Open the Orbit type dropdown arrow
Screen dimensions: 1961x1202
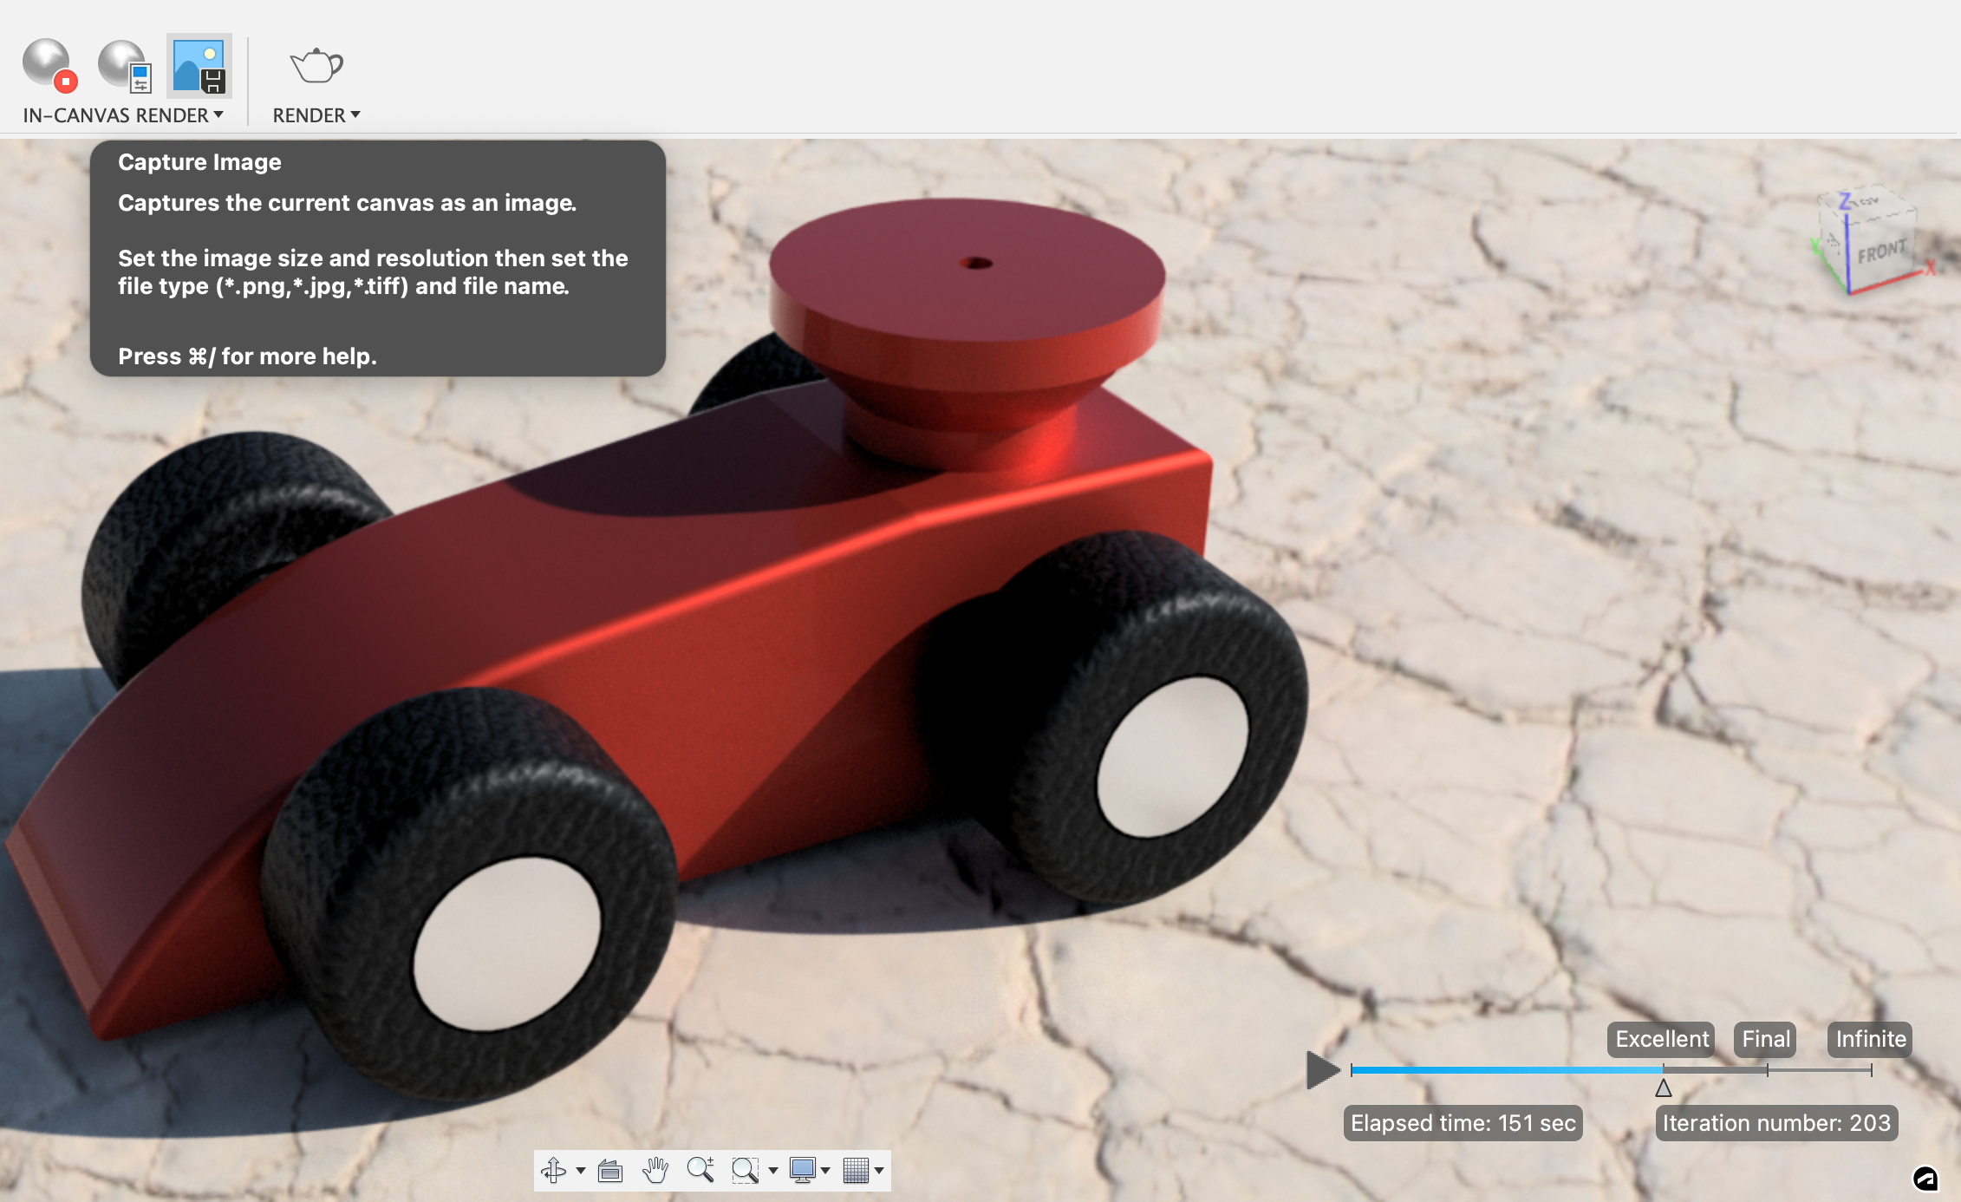581,1172
